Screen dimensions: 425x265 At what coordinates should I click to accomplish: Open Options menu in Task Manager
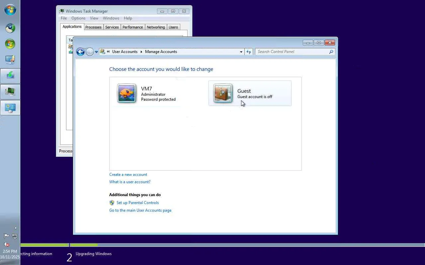pyautogui.click(x=78, y=18)
